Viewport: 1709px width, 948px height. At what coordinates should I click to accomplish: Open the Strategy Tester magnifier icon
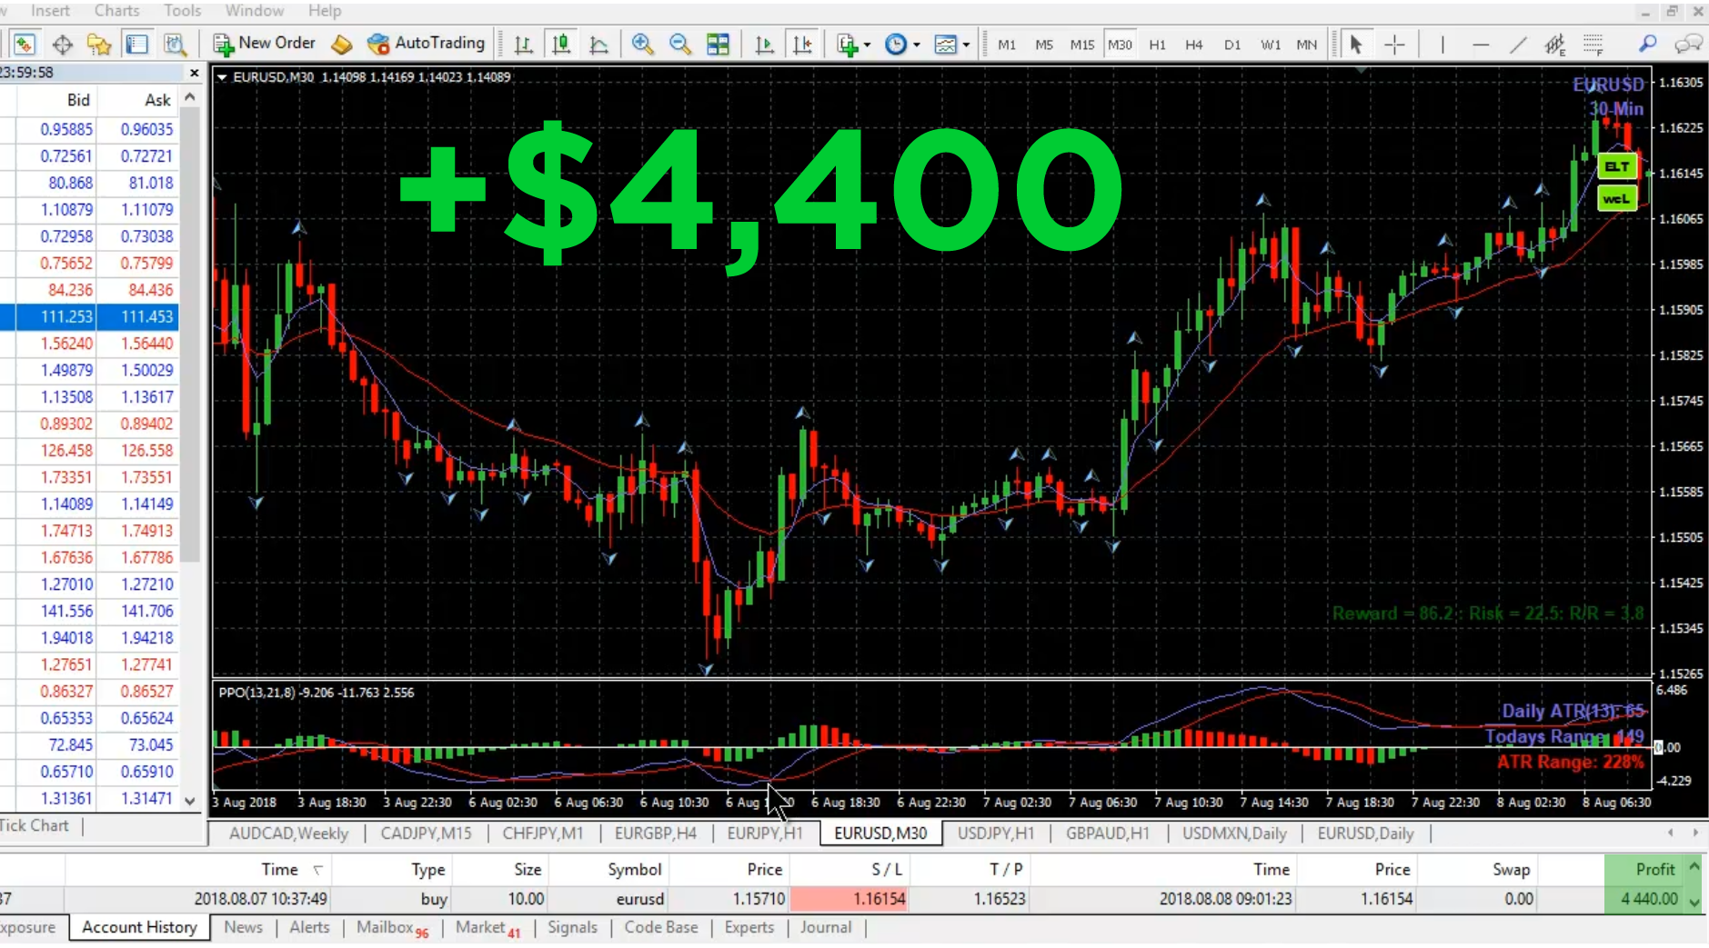[x=175, y=44]
